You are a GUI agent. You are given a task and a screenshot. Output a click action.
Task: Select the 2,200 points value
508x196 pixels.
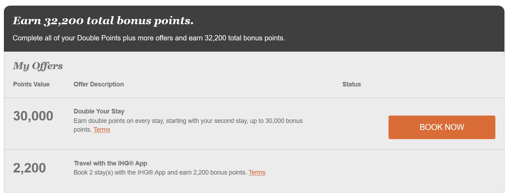coord(30,168)
